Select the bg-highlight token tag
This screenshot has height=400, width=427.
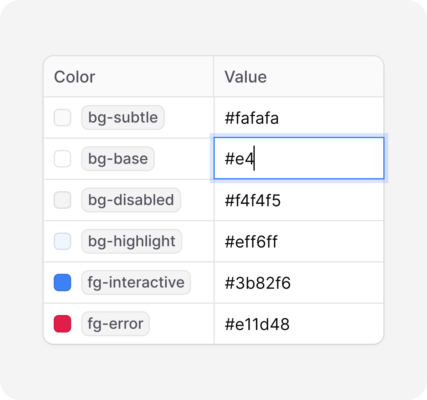click(x=132, y=241)
